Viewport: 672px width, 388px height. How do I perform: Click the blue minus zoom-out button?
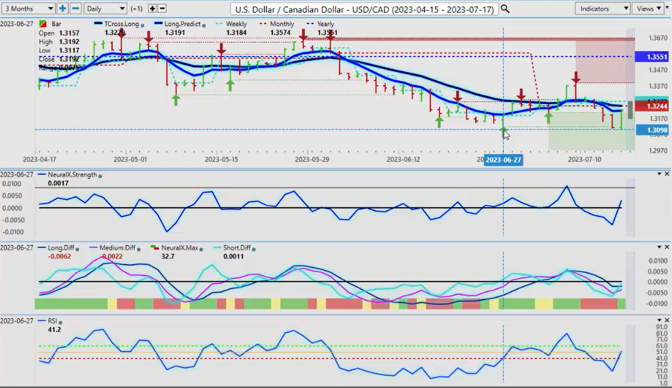pyautogui.click(x=76, y=8)
